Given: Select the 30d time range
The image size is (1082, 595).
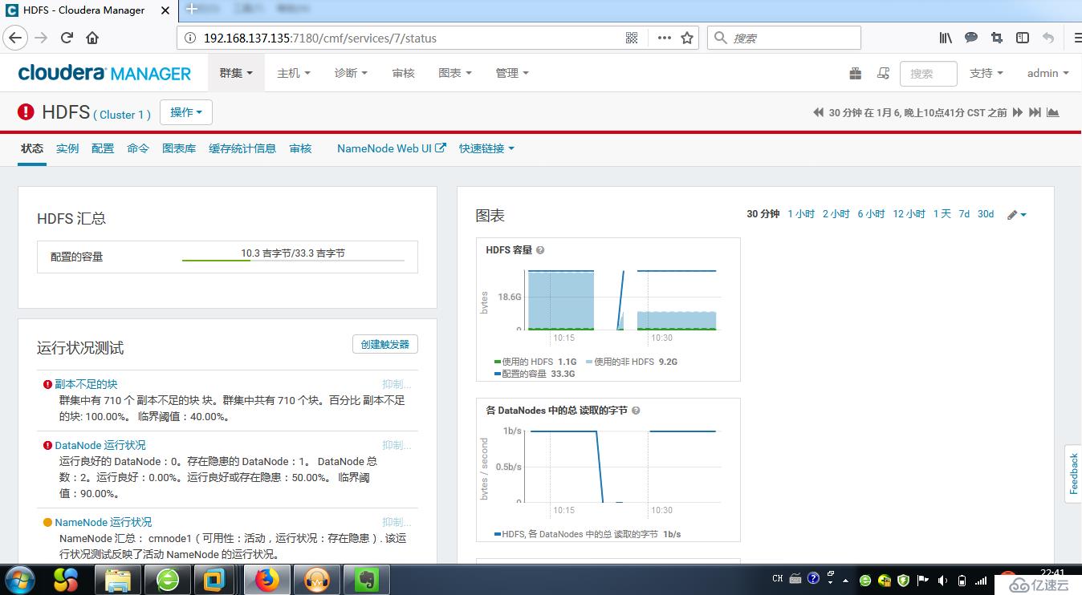Looking at the screenshot, I should tap(986, 214).
